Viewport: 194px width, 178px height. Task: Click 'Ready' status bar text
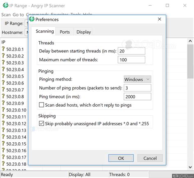7,174
